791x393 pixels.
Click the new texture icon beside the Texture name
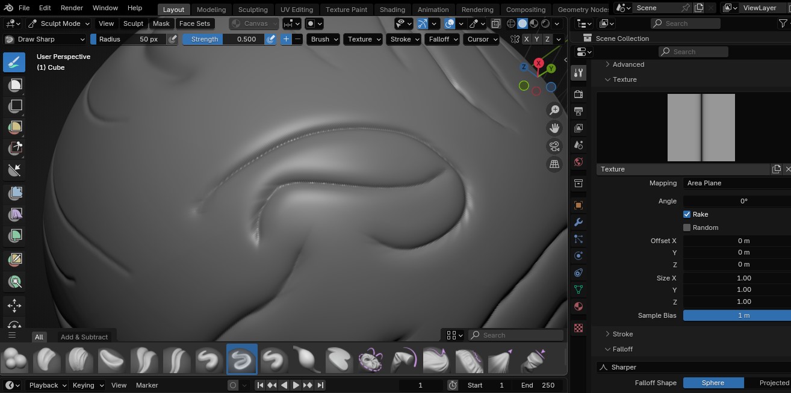pyautogui.click(x=777, y=169)
